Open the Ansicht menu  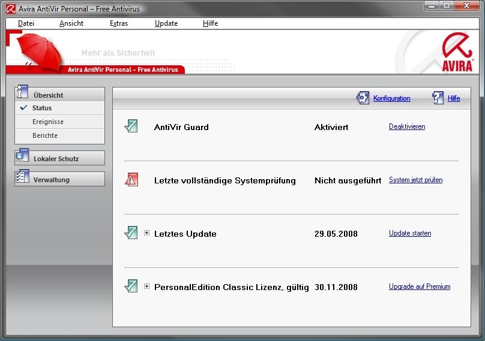coord(71,23)
